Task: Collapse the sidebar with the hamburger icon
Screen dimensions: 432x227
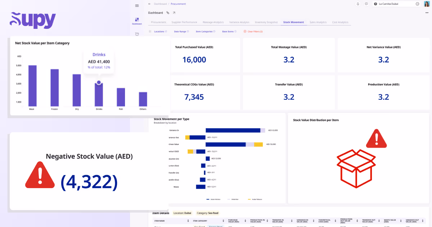Action: [x=137, y=6]
